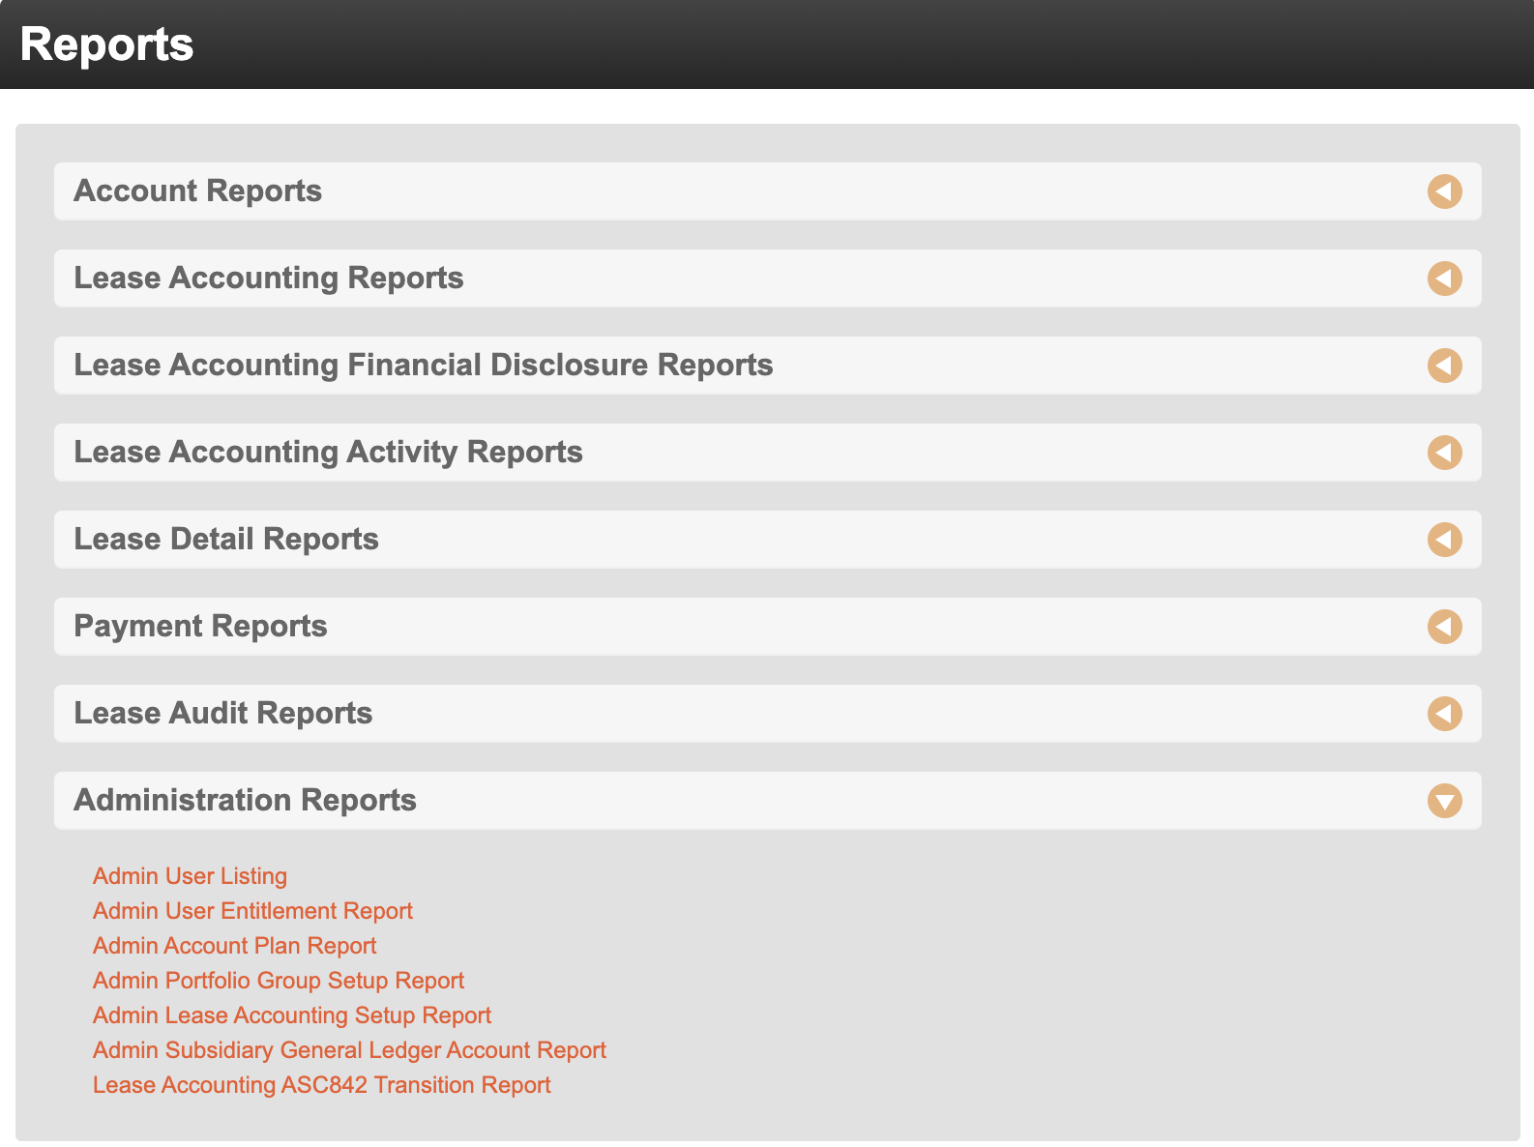This screenshot has width=1534, height=1147.
Task: Click the arrow icon beside Lease Accounting Financial Disclosure Reports
Action: pos(1444,366)
